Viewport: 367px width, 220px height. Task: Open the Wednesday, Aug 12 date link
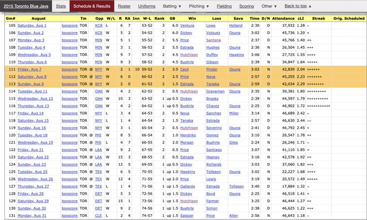click(35, 98)
